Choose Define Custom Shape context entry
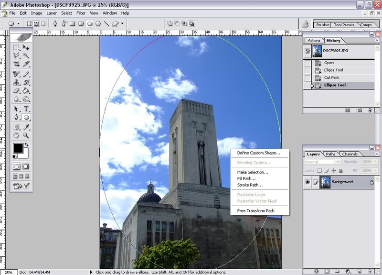Viewport: 382px width, 275px height. pos(258,153)
